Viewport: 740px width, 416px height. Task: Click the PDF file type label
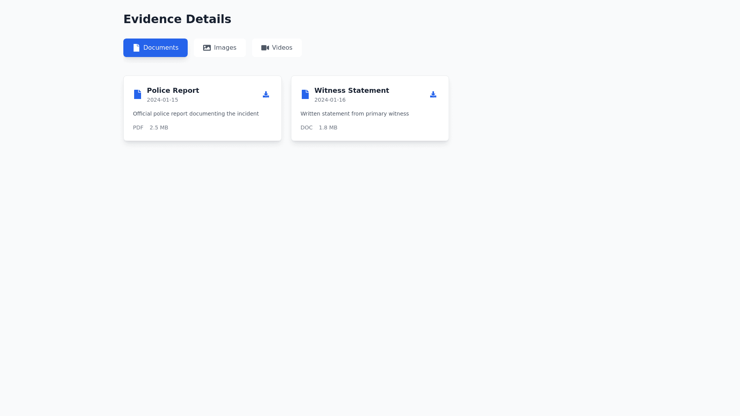(138, 127)
